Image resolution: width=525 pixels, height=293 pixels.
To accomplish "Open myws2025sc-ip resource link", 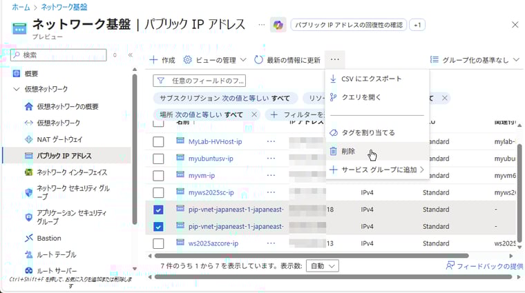I will click(211, 193).
